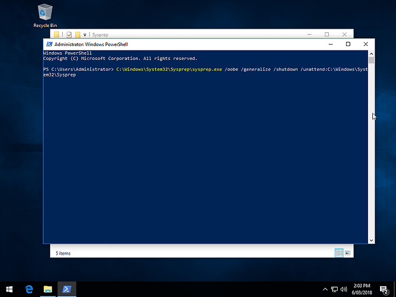Open network status tray icon
396x297 pixels.
click(x=334, y=289)
